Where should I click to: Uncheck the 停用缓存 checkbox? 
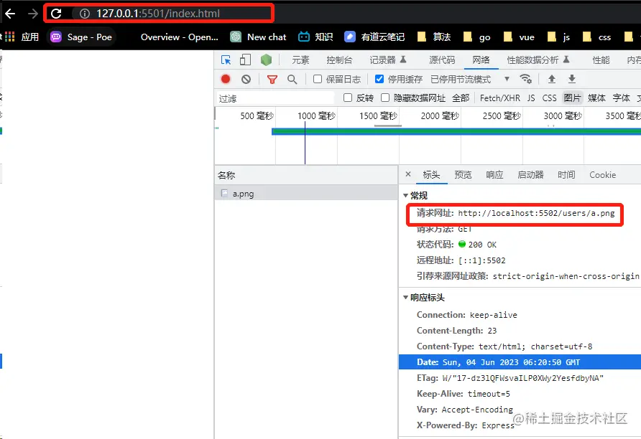379,79
